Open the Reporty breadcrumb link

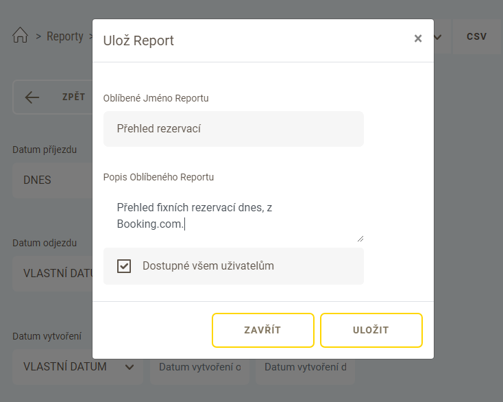65,36
